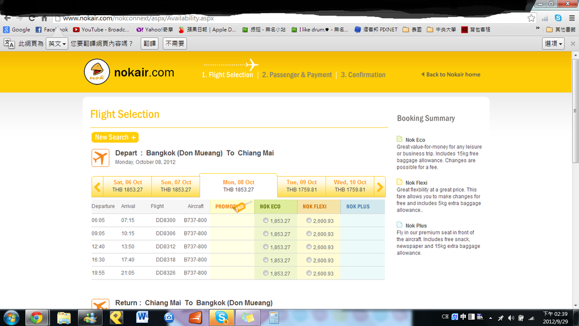The height and width of the screenshot is (326, 579).
Task: Click the volume speaker tray icon
Action: [511, 318]
